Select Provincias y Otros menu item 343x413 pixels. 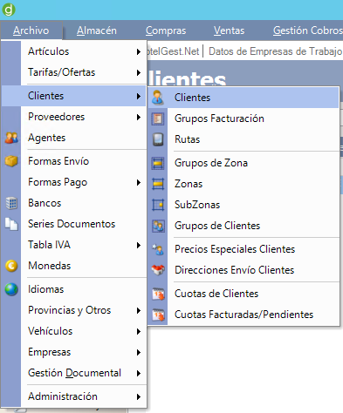(x=74, y=310)
